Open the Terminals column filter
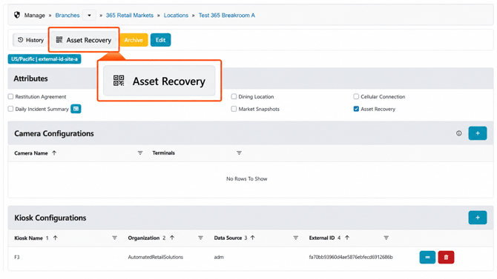This screenshot has width=497, height=279. [240, 152]
